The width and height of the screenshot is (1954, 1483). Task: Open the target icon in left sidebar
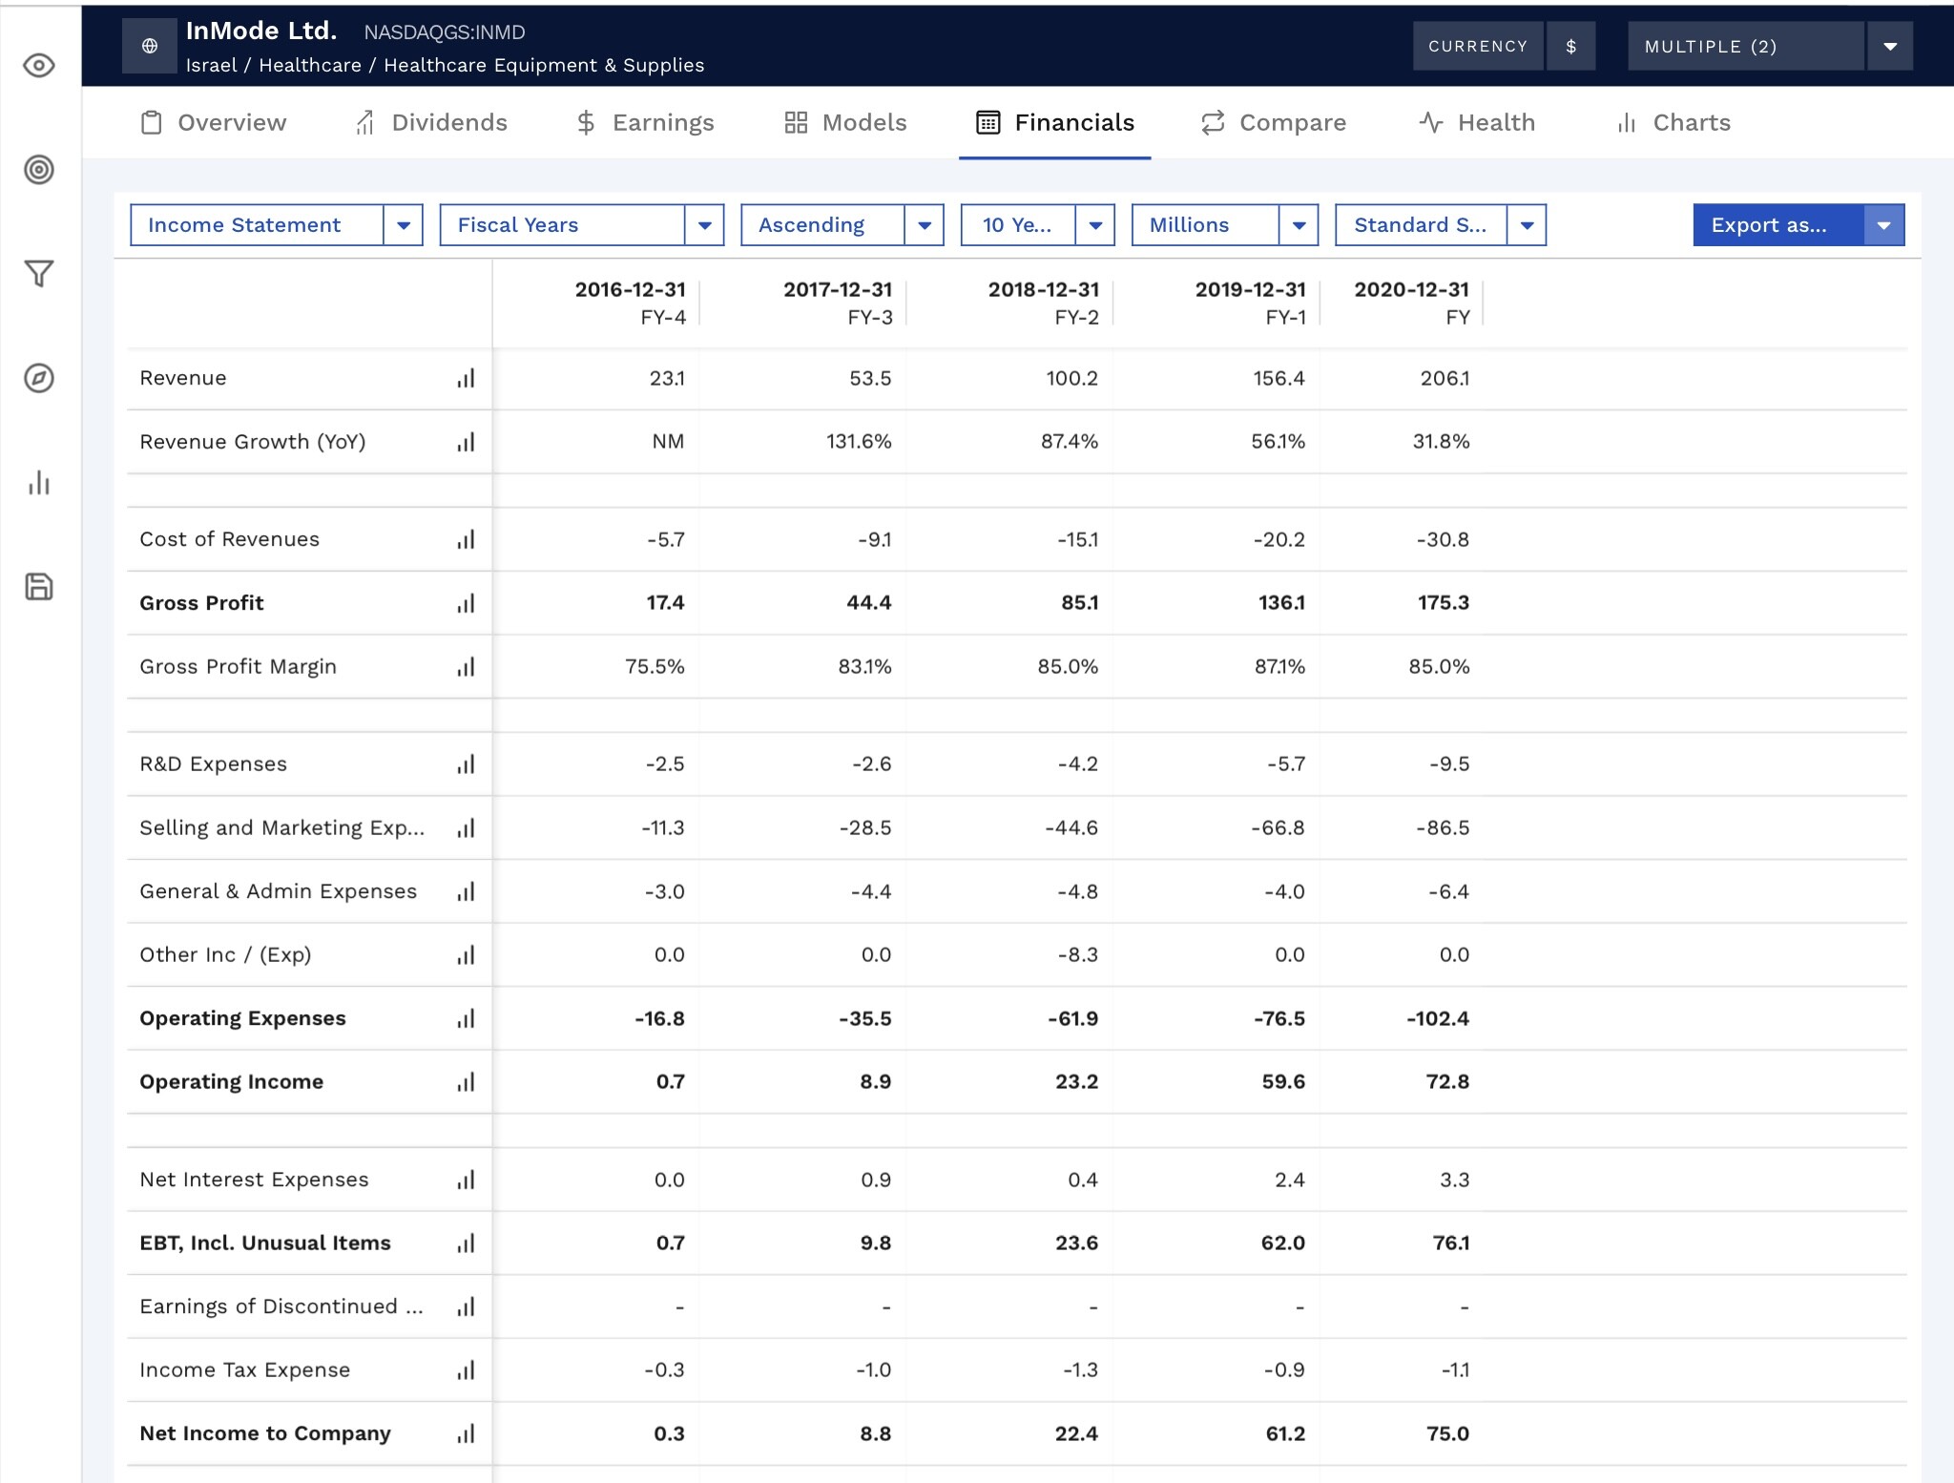pos(39,170)
